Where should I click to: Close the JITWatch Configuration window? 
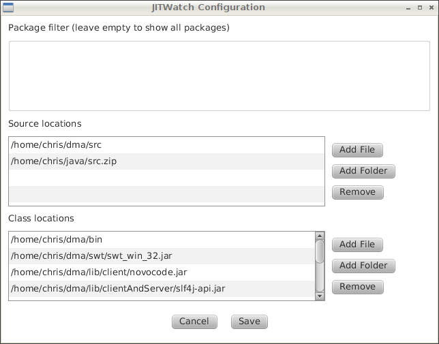[432, 7]
